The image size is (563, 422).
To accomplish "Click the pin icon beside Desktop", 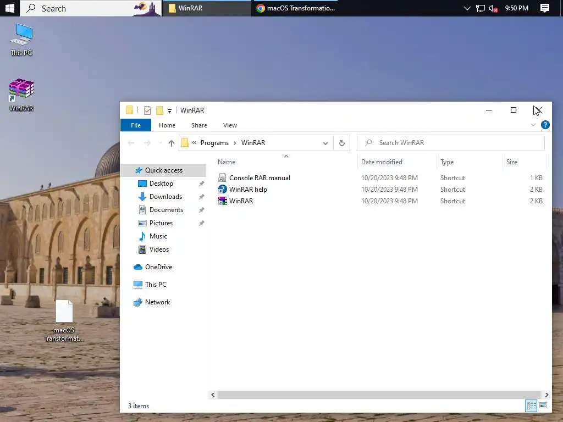I will click(x=201, y=184).
